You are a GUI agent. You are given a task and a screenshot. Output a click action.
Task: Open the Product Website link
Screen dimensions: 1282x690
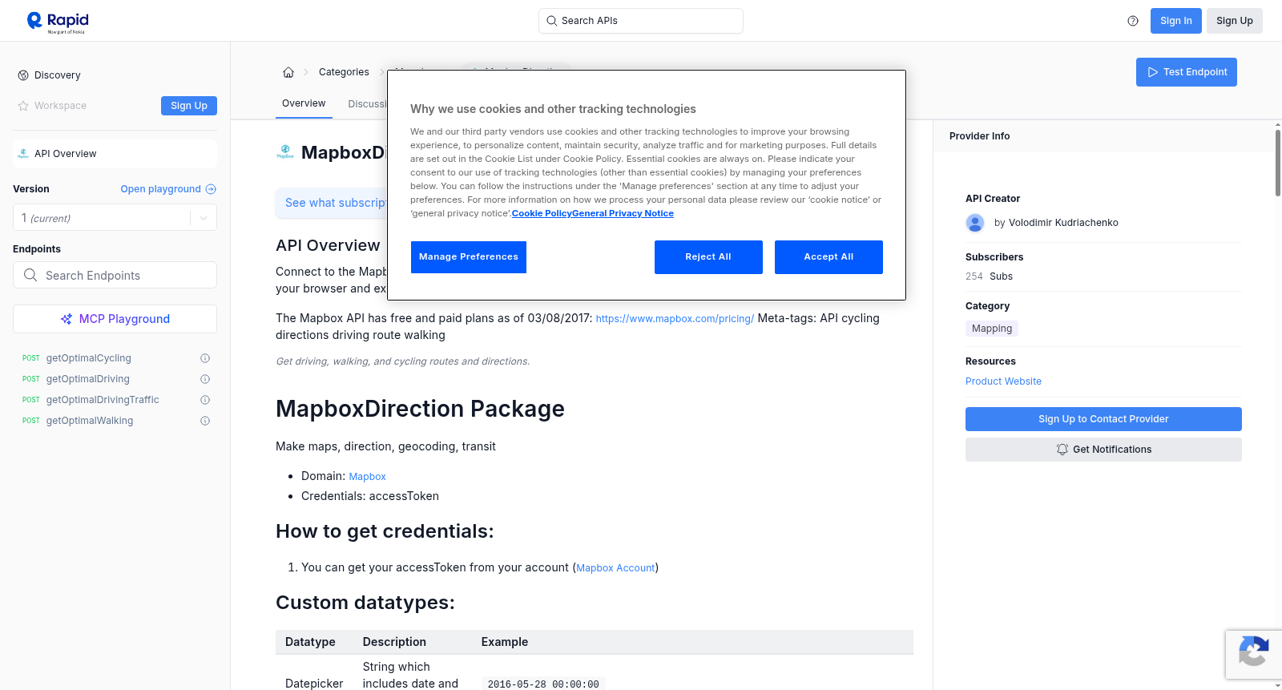[1003, 381]
